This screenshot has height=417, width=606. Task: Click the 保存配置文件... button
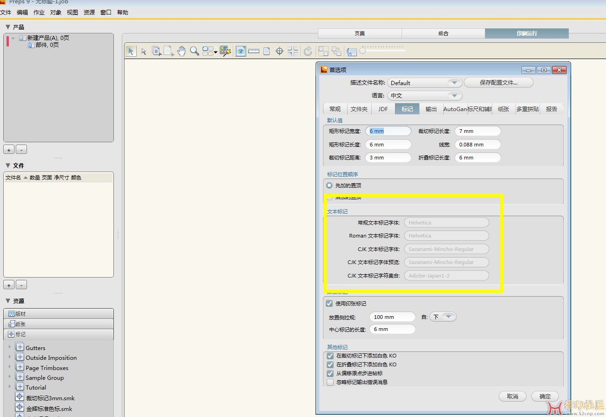[499, 83]
